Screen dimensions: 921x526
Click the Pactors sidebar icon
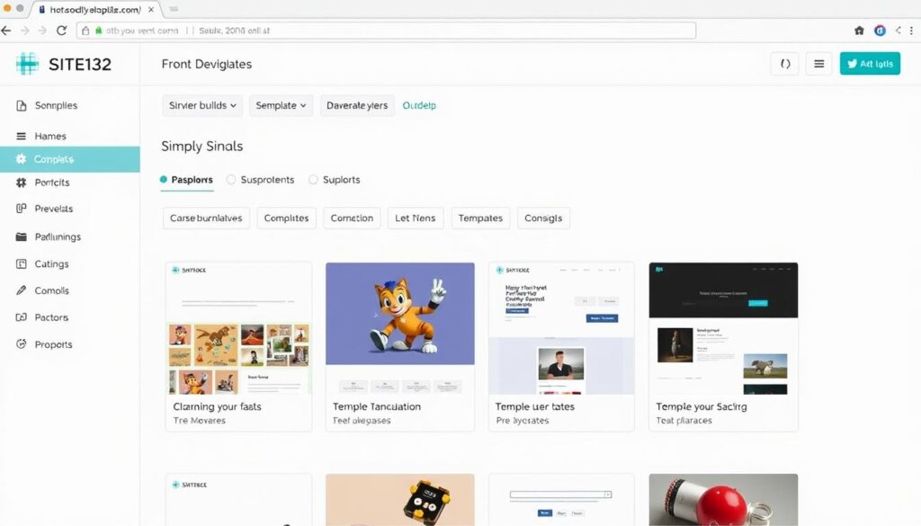click(22, 317)
